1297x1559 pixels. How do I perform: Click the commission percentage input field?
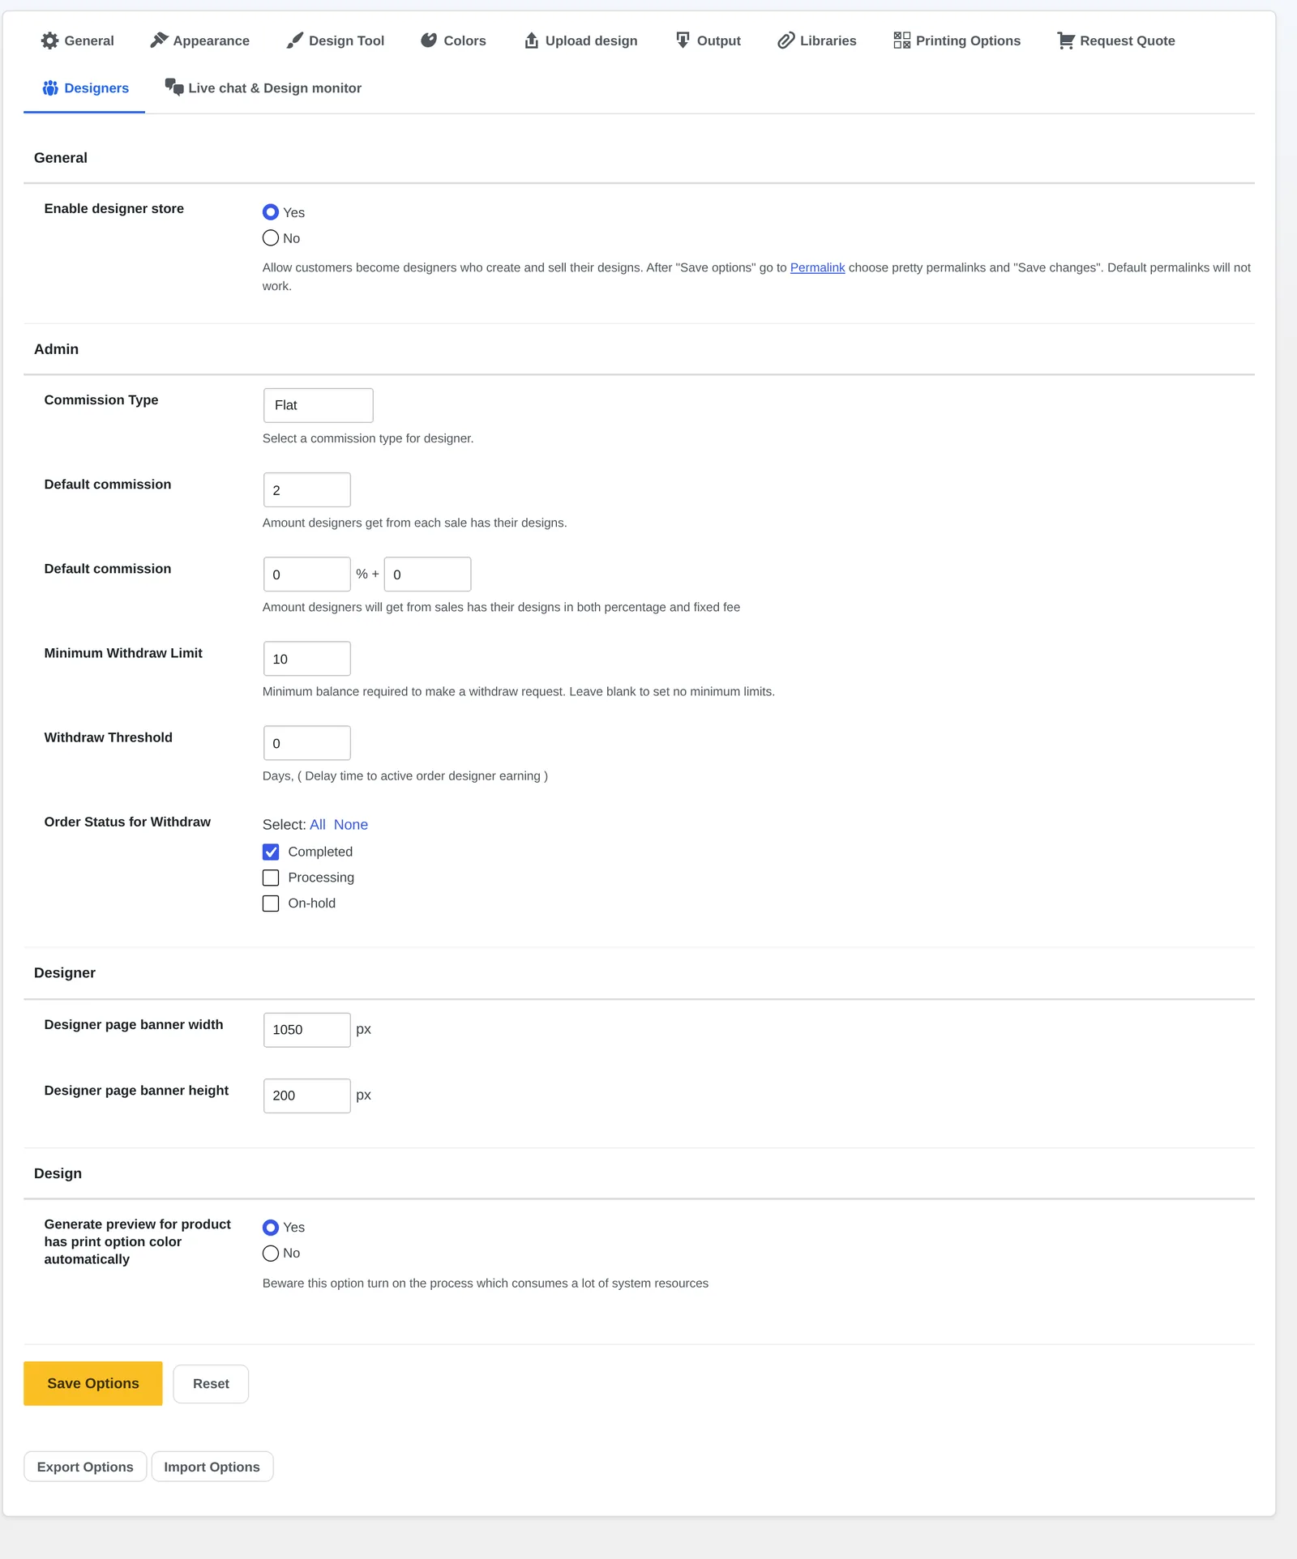coord(307,574)
